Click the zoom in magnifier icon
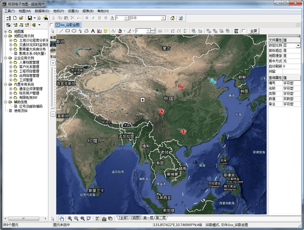 (x=69, y=218)
